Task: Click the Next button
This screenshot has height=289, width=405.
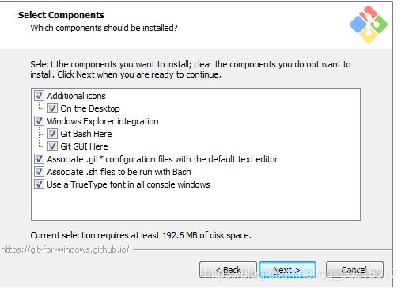Action: pyautogui.click(x=287, y=270)
